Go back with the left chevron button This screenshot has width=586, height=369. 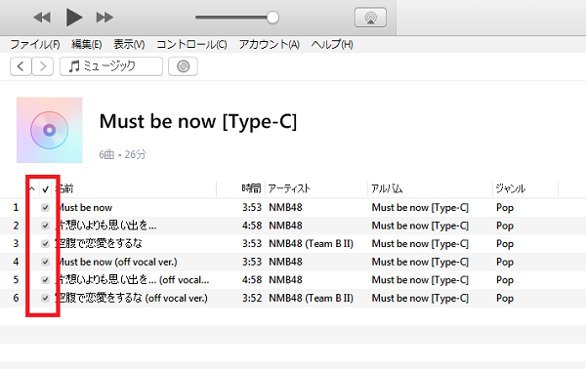(21, 66)
